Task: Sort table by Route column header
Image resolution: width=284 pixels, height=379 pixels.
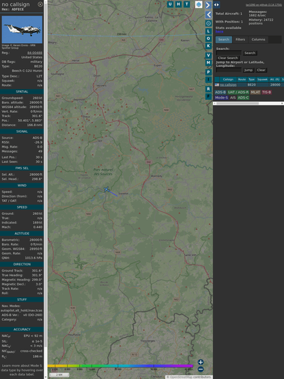Action: [x=242, y=79]
